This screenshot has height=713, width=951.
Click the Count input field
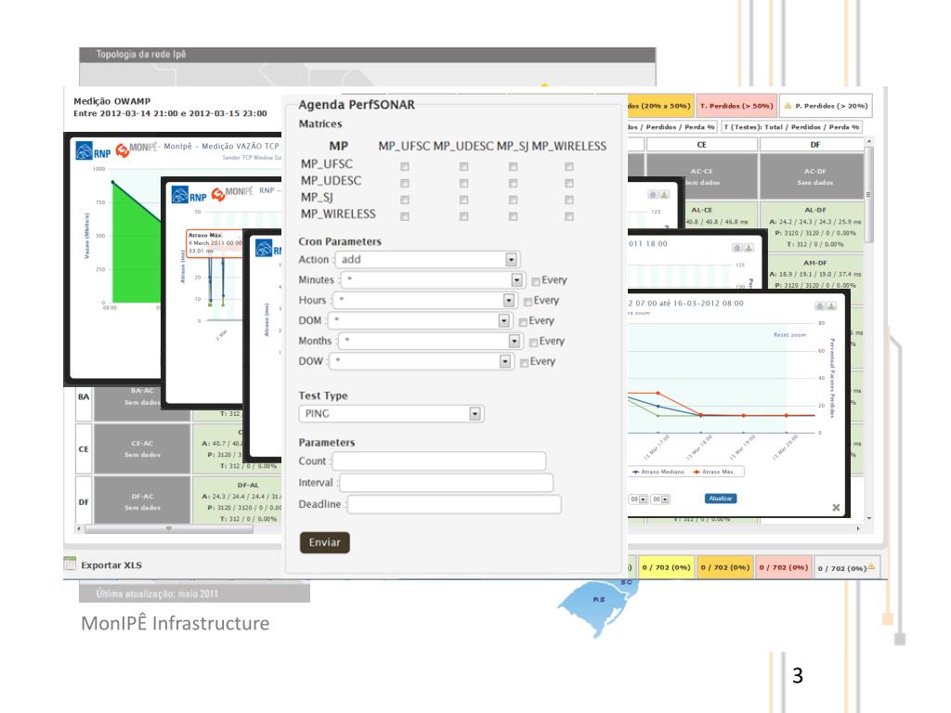(439, 461)
